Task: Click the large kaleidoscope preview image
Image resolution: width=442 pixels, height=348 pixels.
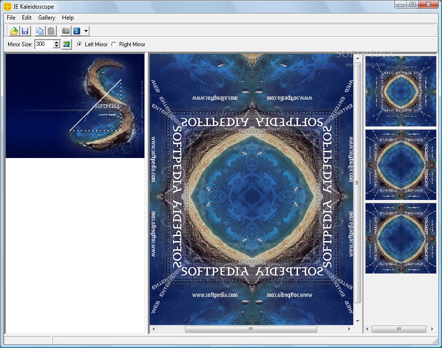Action: pyautogui.click(x=251, y=190)
